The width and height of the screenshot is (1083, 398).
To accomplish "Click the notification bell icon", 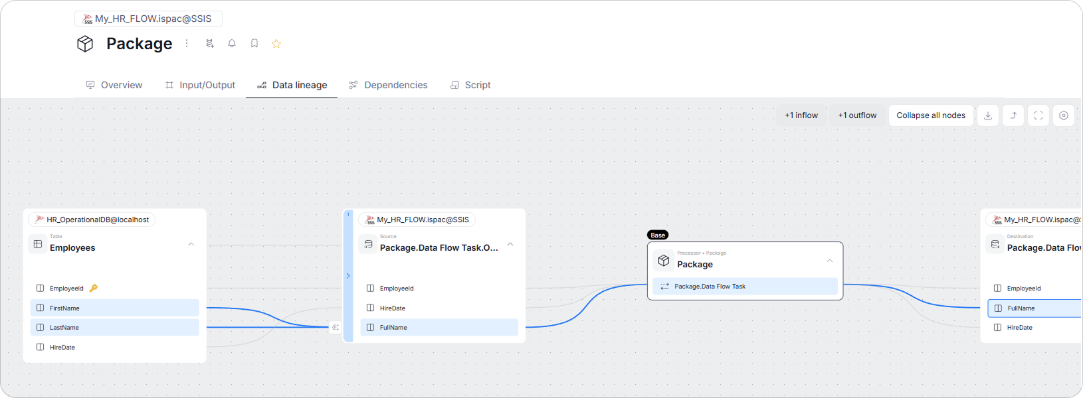I will click(x=232, y=43).
